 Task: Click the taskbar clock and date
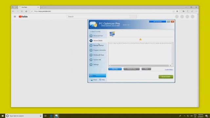[x=200, y=116]
